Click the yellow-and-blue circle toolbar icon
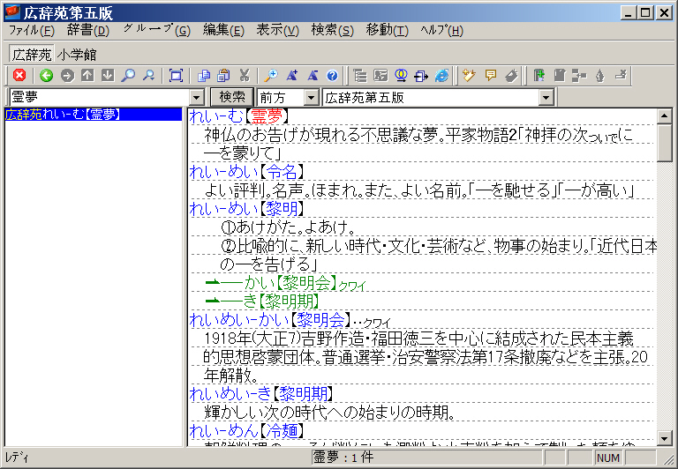678x469 pixels. pyautogui.click(x=401, y=76)
